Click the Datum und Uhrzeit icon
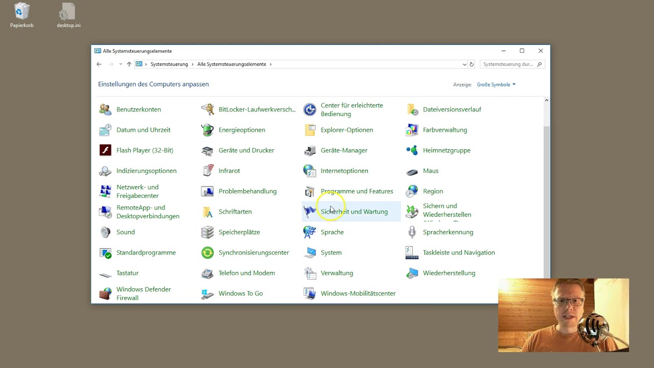The image size is (654, 368). [x=105, y=130]
